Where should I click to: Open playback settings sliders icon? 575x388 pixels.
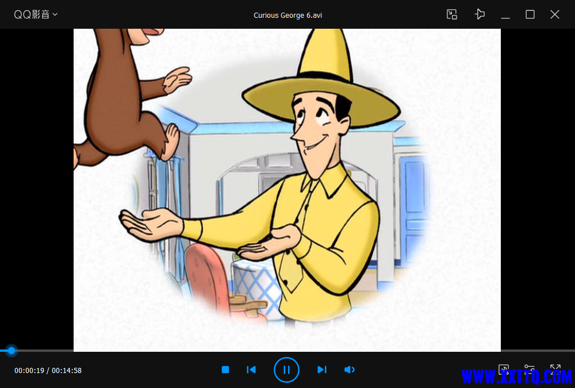[x=529, y=369]
